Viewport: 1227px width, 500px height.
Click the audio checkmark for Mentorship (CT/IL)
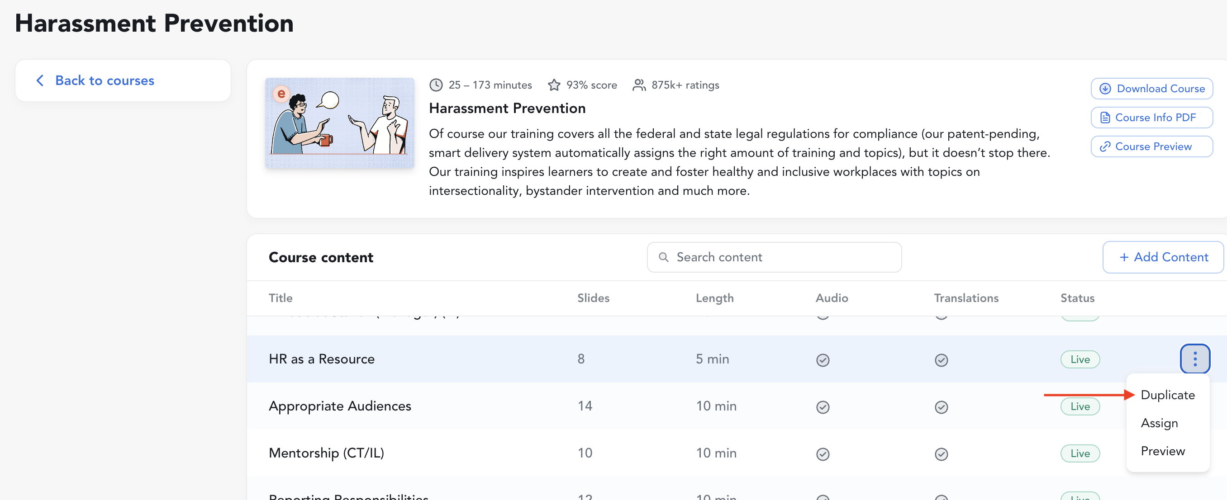pos(822,454)
